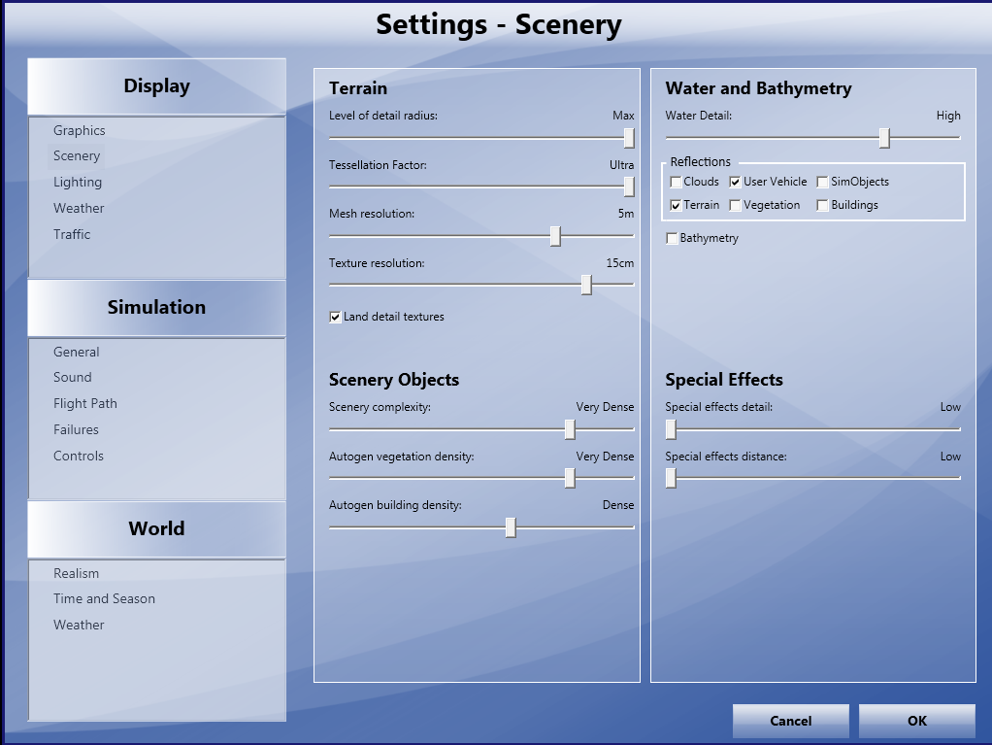Image resolution: width=992 pixels, height=745 pixels.
Task: Open Time and Season settings
Action: pyautogui.click(x=104, y=598)
